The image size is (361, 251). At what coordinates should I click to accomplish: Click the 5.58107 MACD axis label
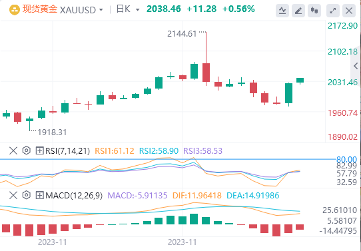pyautogui.click(x=342, y=221)
